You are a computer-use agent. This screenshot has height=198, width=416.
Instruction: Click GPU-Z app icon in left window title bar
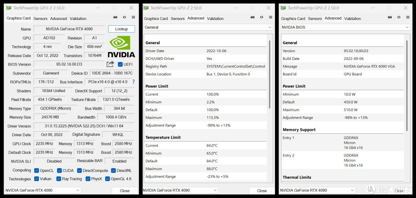tap(9, 8)
